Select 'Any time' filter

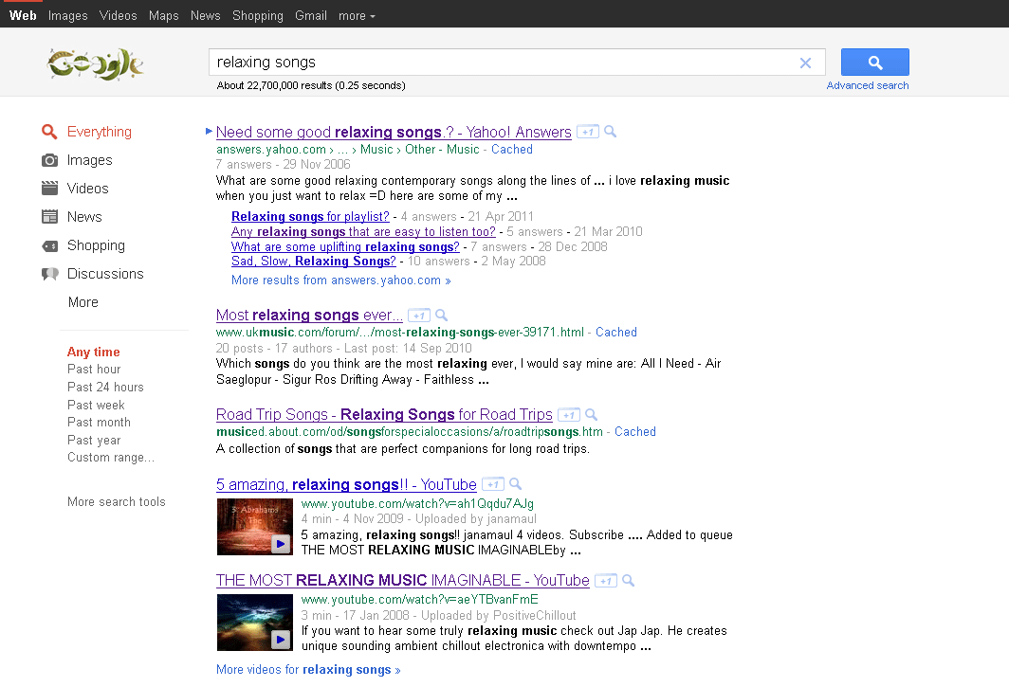[93, 352]
